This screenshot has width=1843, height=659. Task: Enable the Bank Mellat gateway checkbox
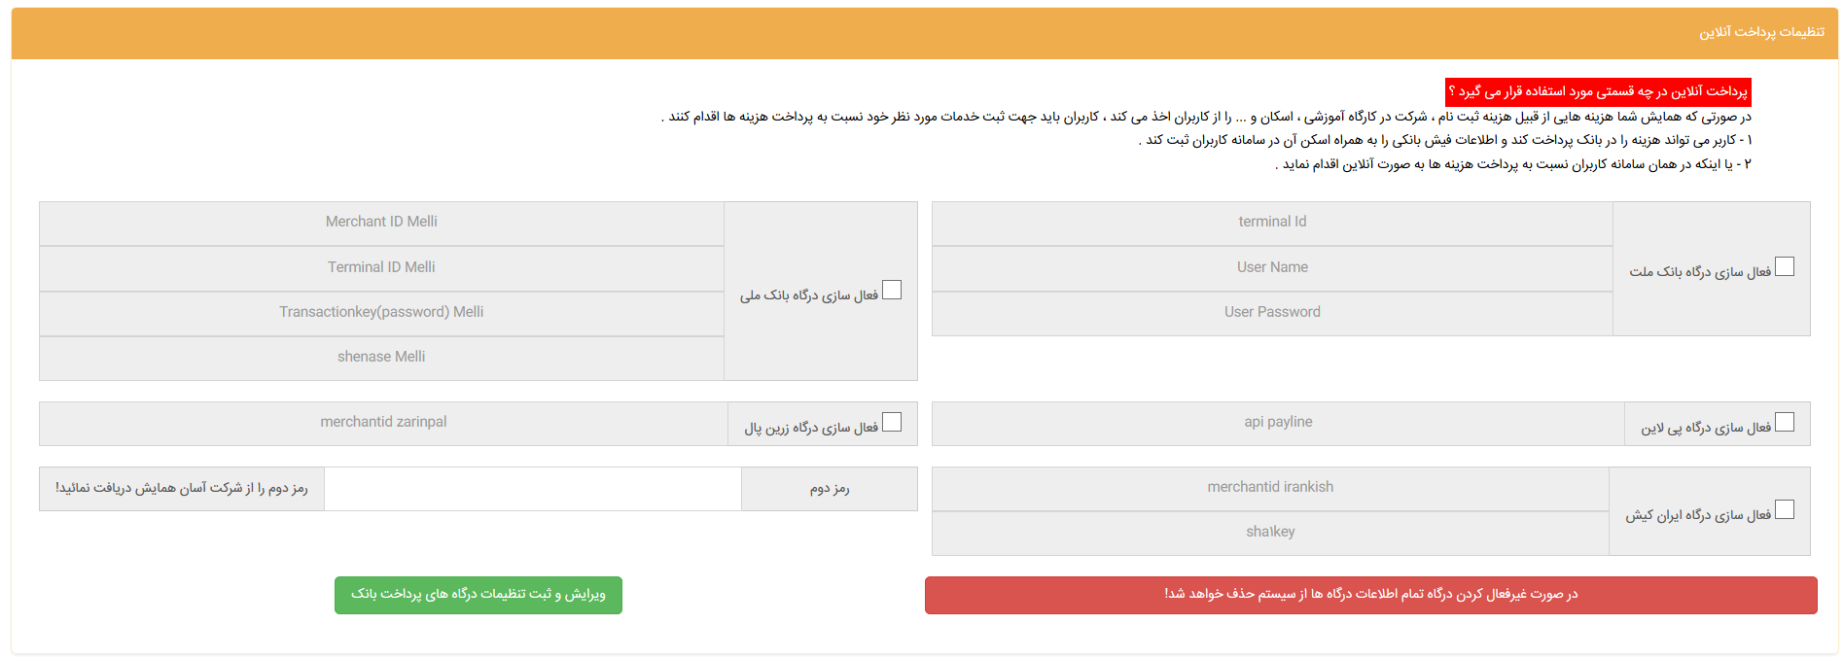pos(1784,267)
